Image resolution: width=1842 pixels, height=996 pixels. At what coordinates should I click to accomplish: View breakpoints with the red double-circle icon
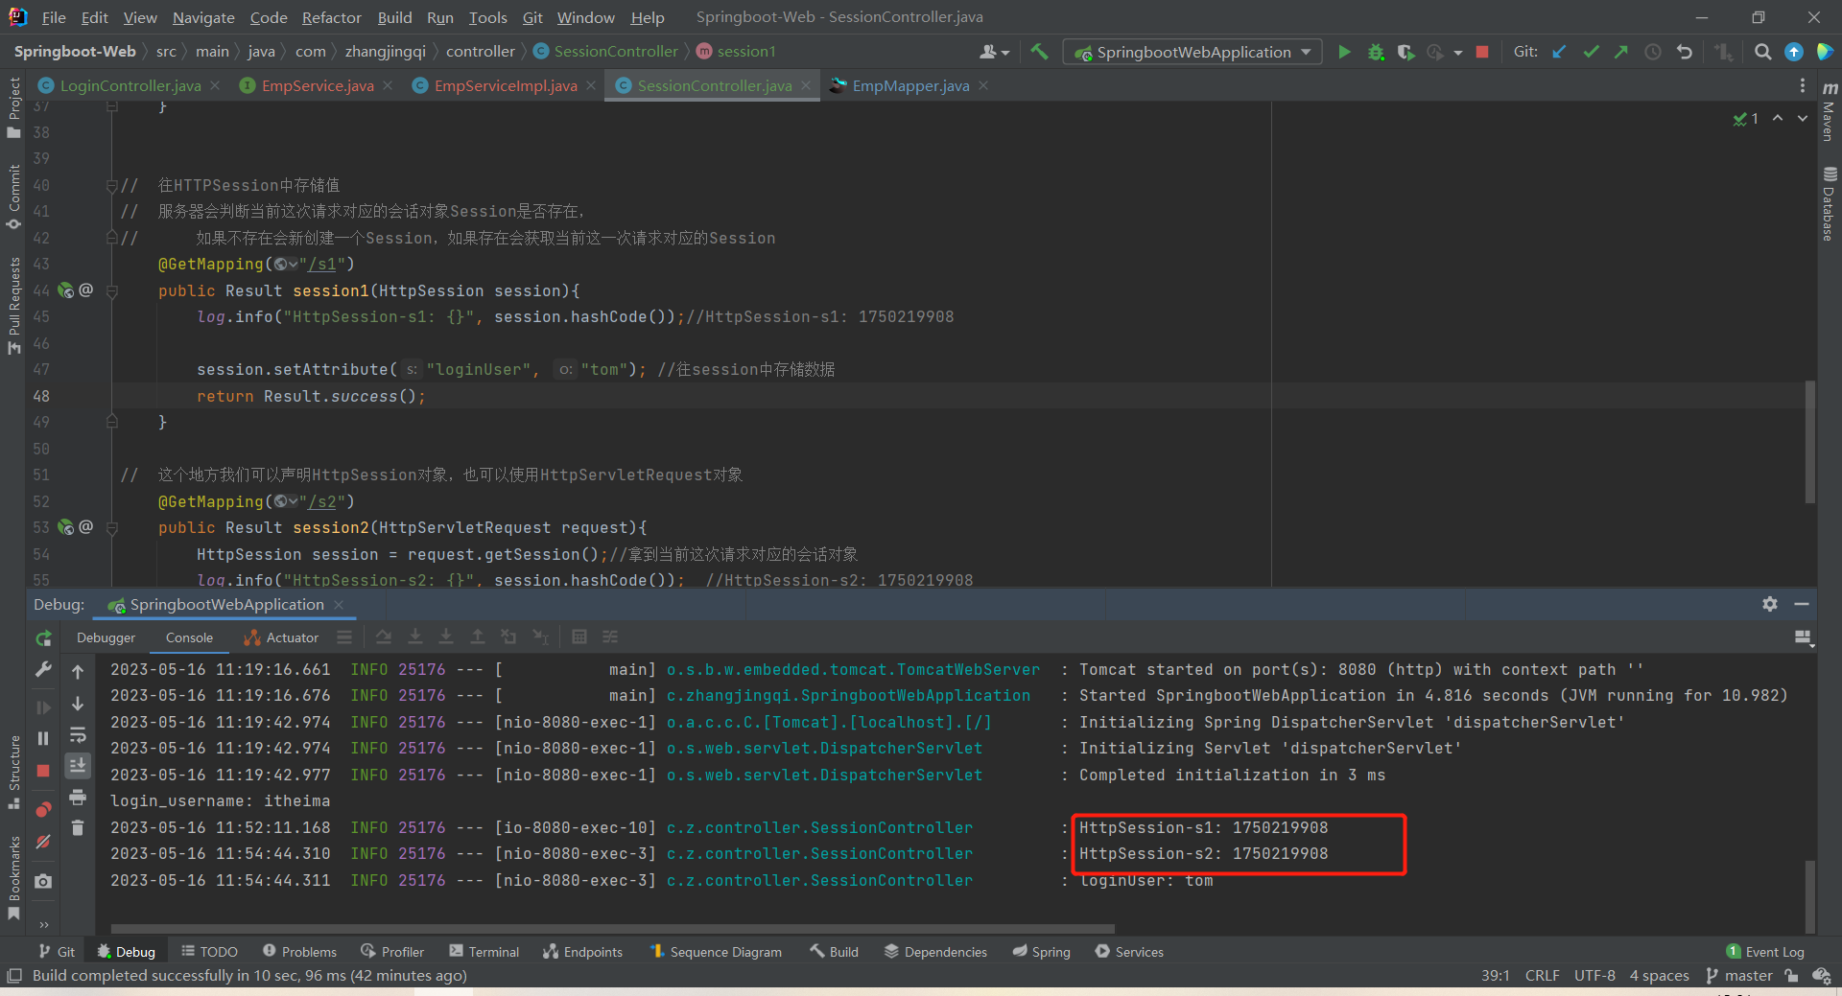(43, 809)
